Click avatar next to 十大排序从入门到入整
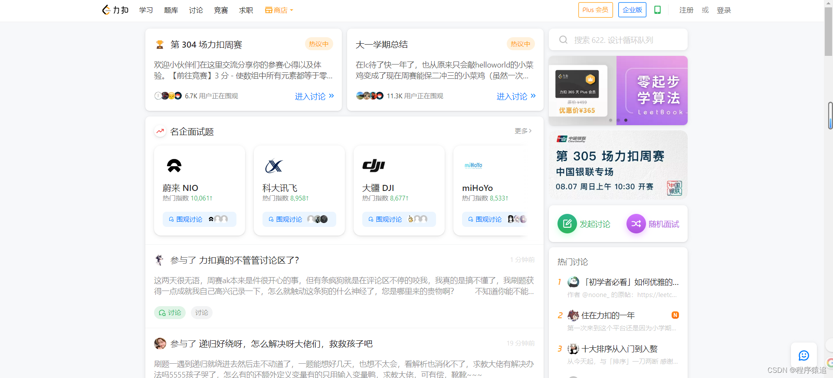Screen dimensions: 833x378 point(573,349)
